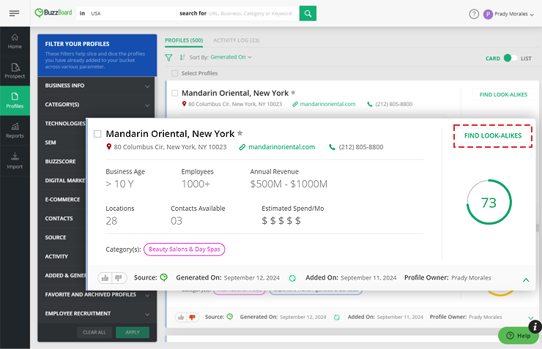Click popup title Mandarin Oriental, New York
This screenshot has width=542, height=349.
point(170,134)
